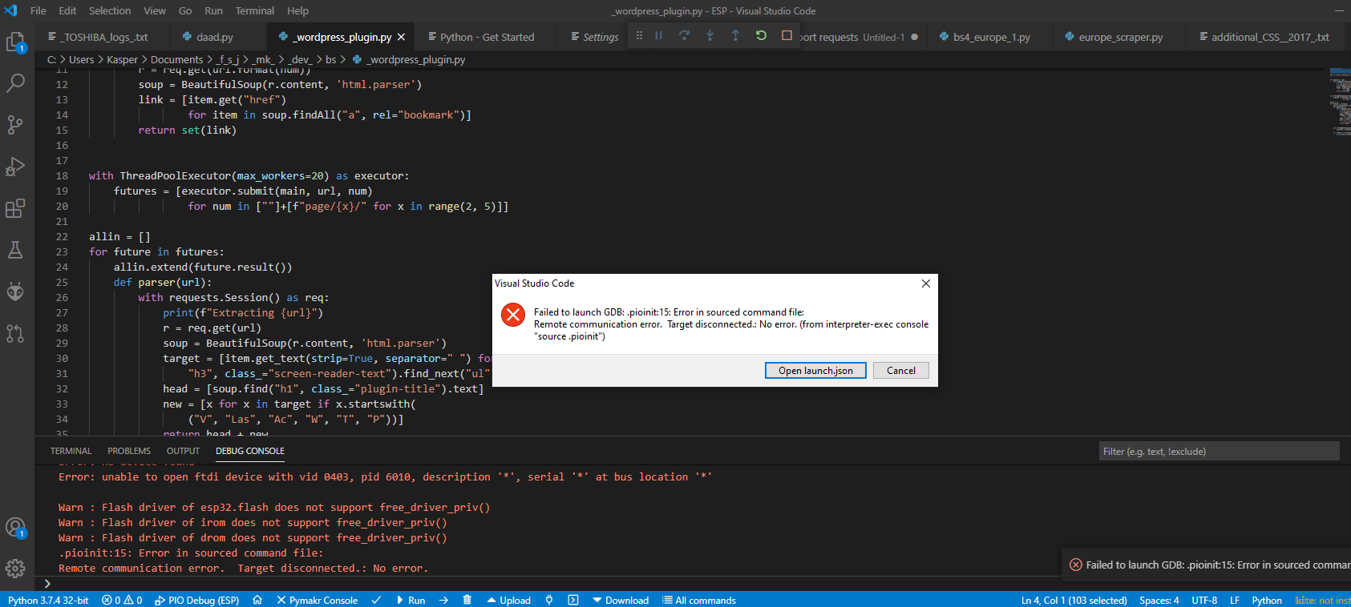This screenshot has width=1351, height=607.
Task: Click PIO Debug (ESP) in status bar
Action: click(196, 600)
